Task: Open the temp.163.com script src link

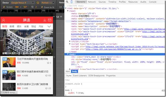Action: pyautogui.click(x=113, y=49)
